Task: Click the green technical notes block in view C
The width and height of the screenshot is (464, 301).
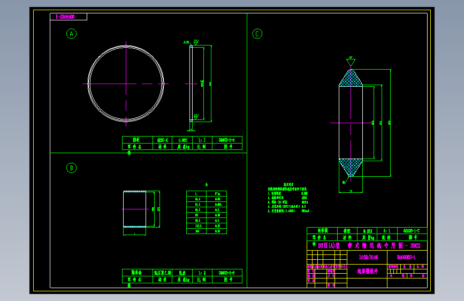Action: [288, 198]
